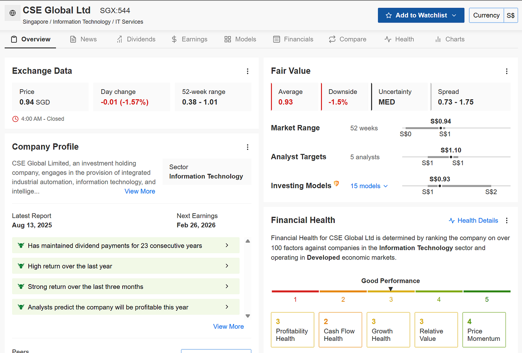Click the News document icon
This screenshot has width=522, height=353.
point(73,39)
